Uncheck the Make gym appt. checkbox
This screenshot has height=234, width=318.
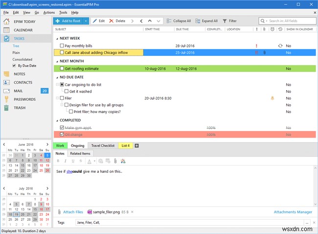62,127
